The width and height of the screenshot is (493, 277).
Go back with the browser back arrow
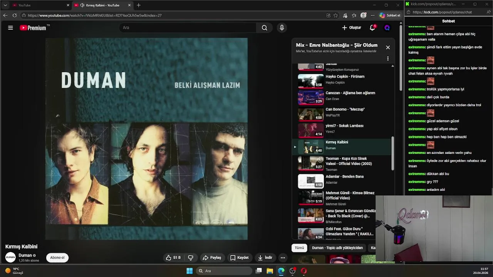click(5, 15)
